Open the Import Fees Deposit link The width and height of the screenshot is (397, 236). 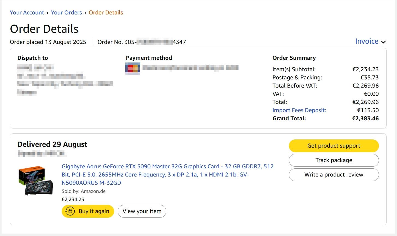click(299, 110)
